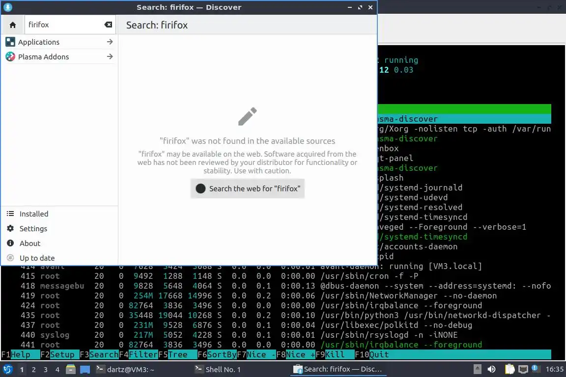Viewport: 566px width, 377px height.
Task: Select the accounts-daemon process row
Action: pyautogui.click(x=465, y=246)
